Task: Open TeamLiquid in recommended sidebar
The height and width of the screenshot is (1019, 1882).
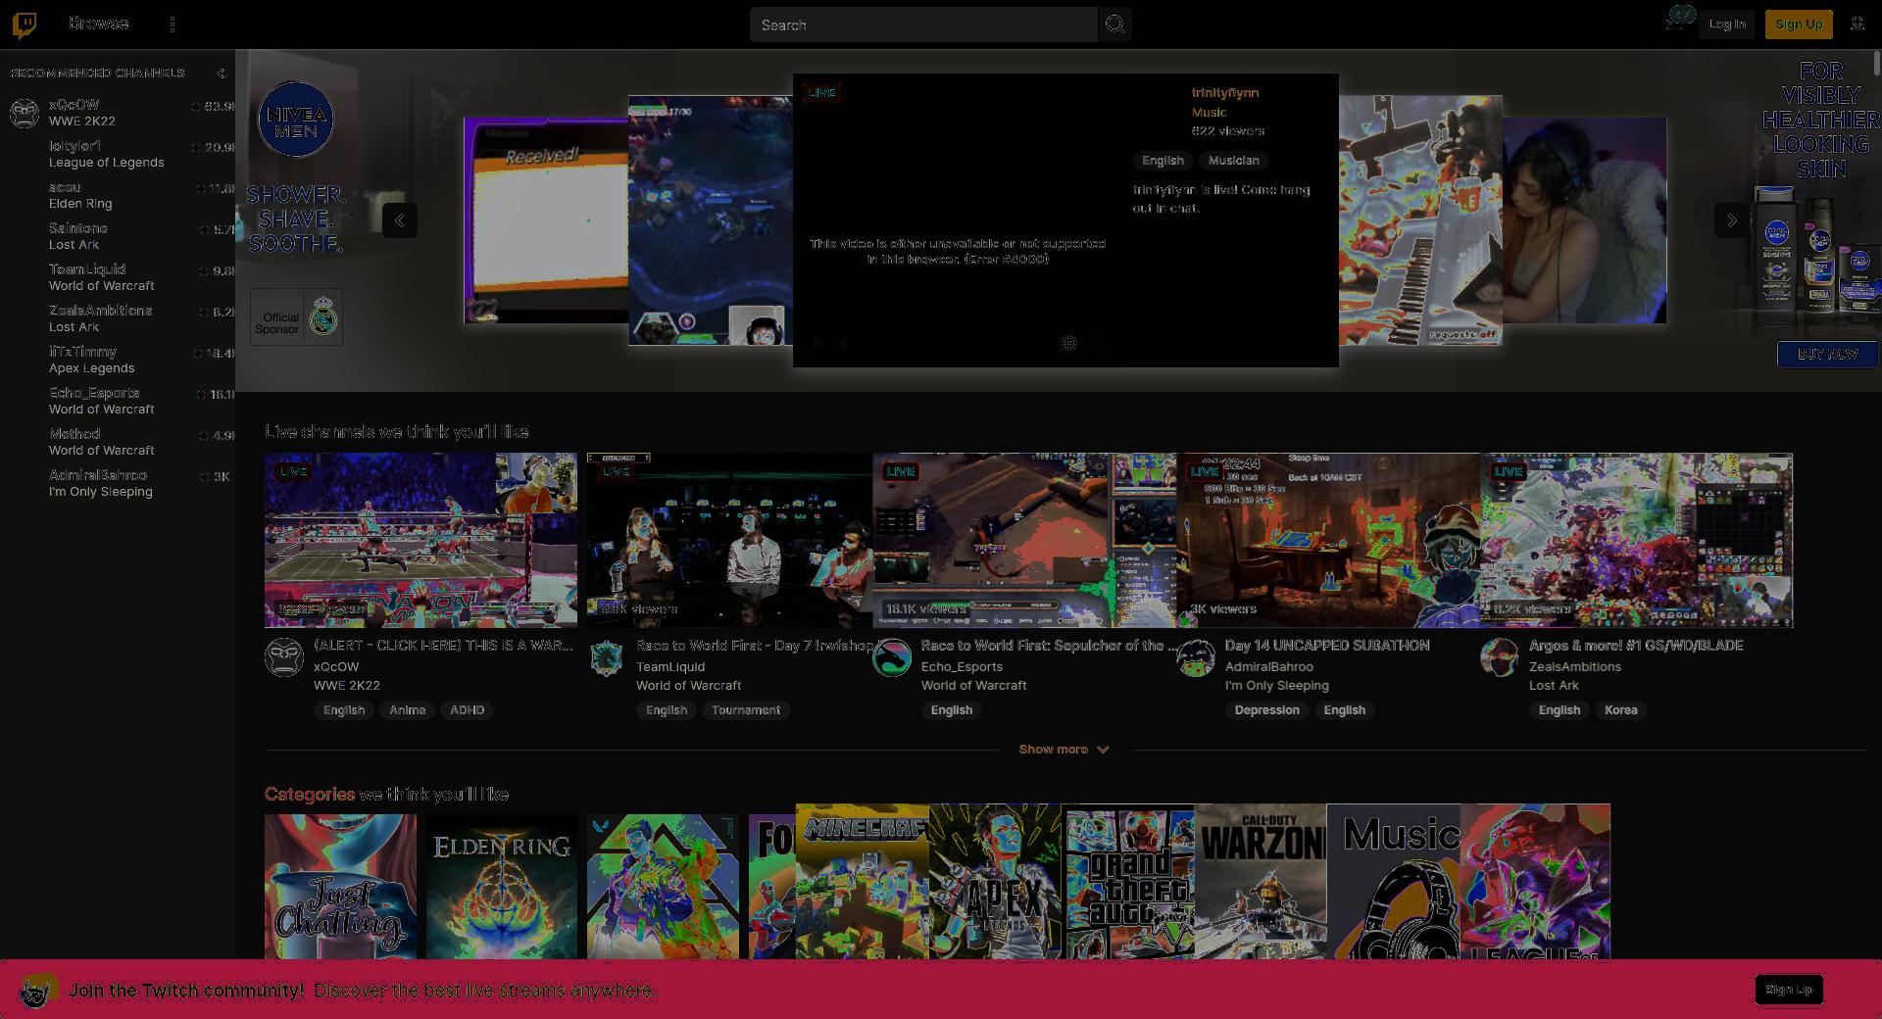Action: point(118,277)
